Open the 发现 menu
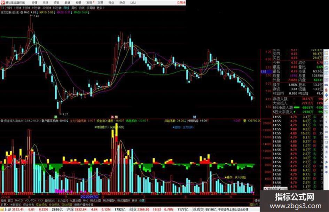The image size is (329, 212). [x=89, y=2]
